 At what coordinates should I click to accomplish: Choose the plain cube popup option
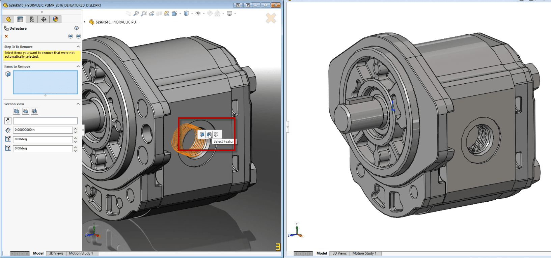pos(216,134)
